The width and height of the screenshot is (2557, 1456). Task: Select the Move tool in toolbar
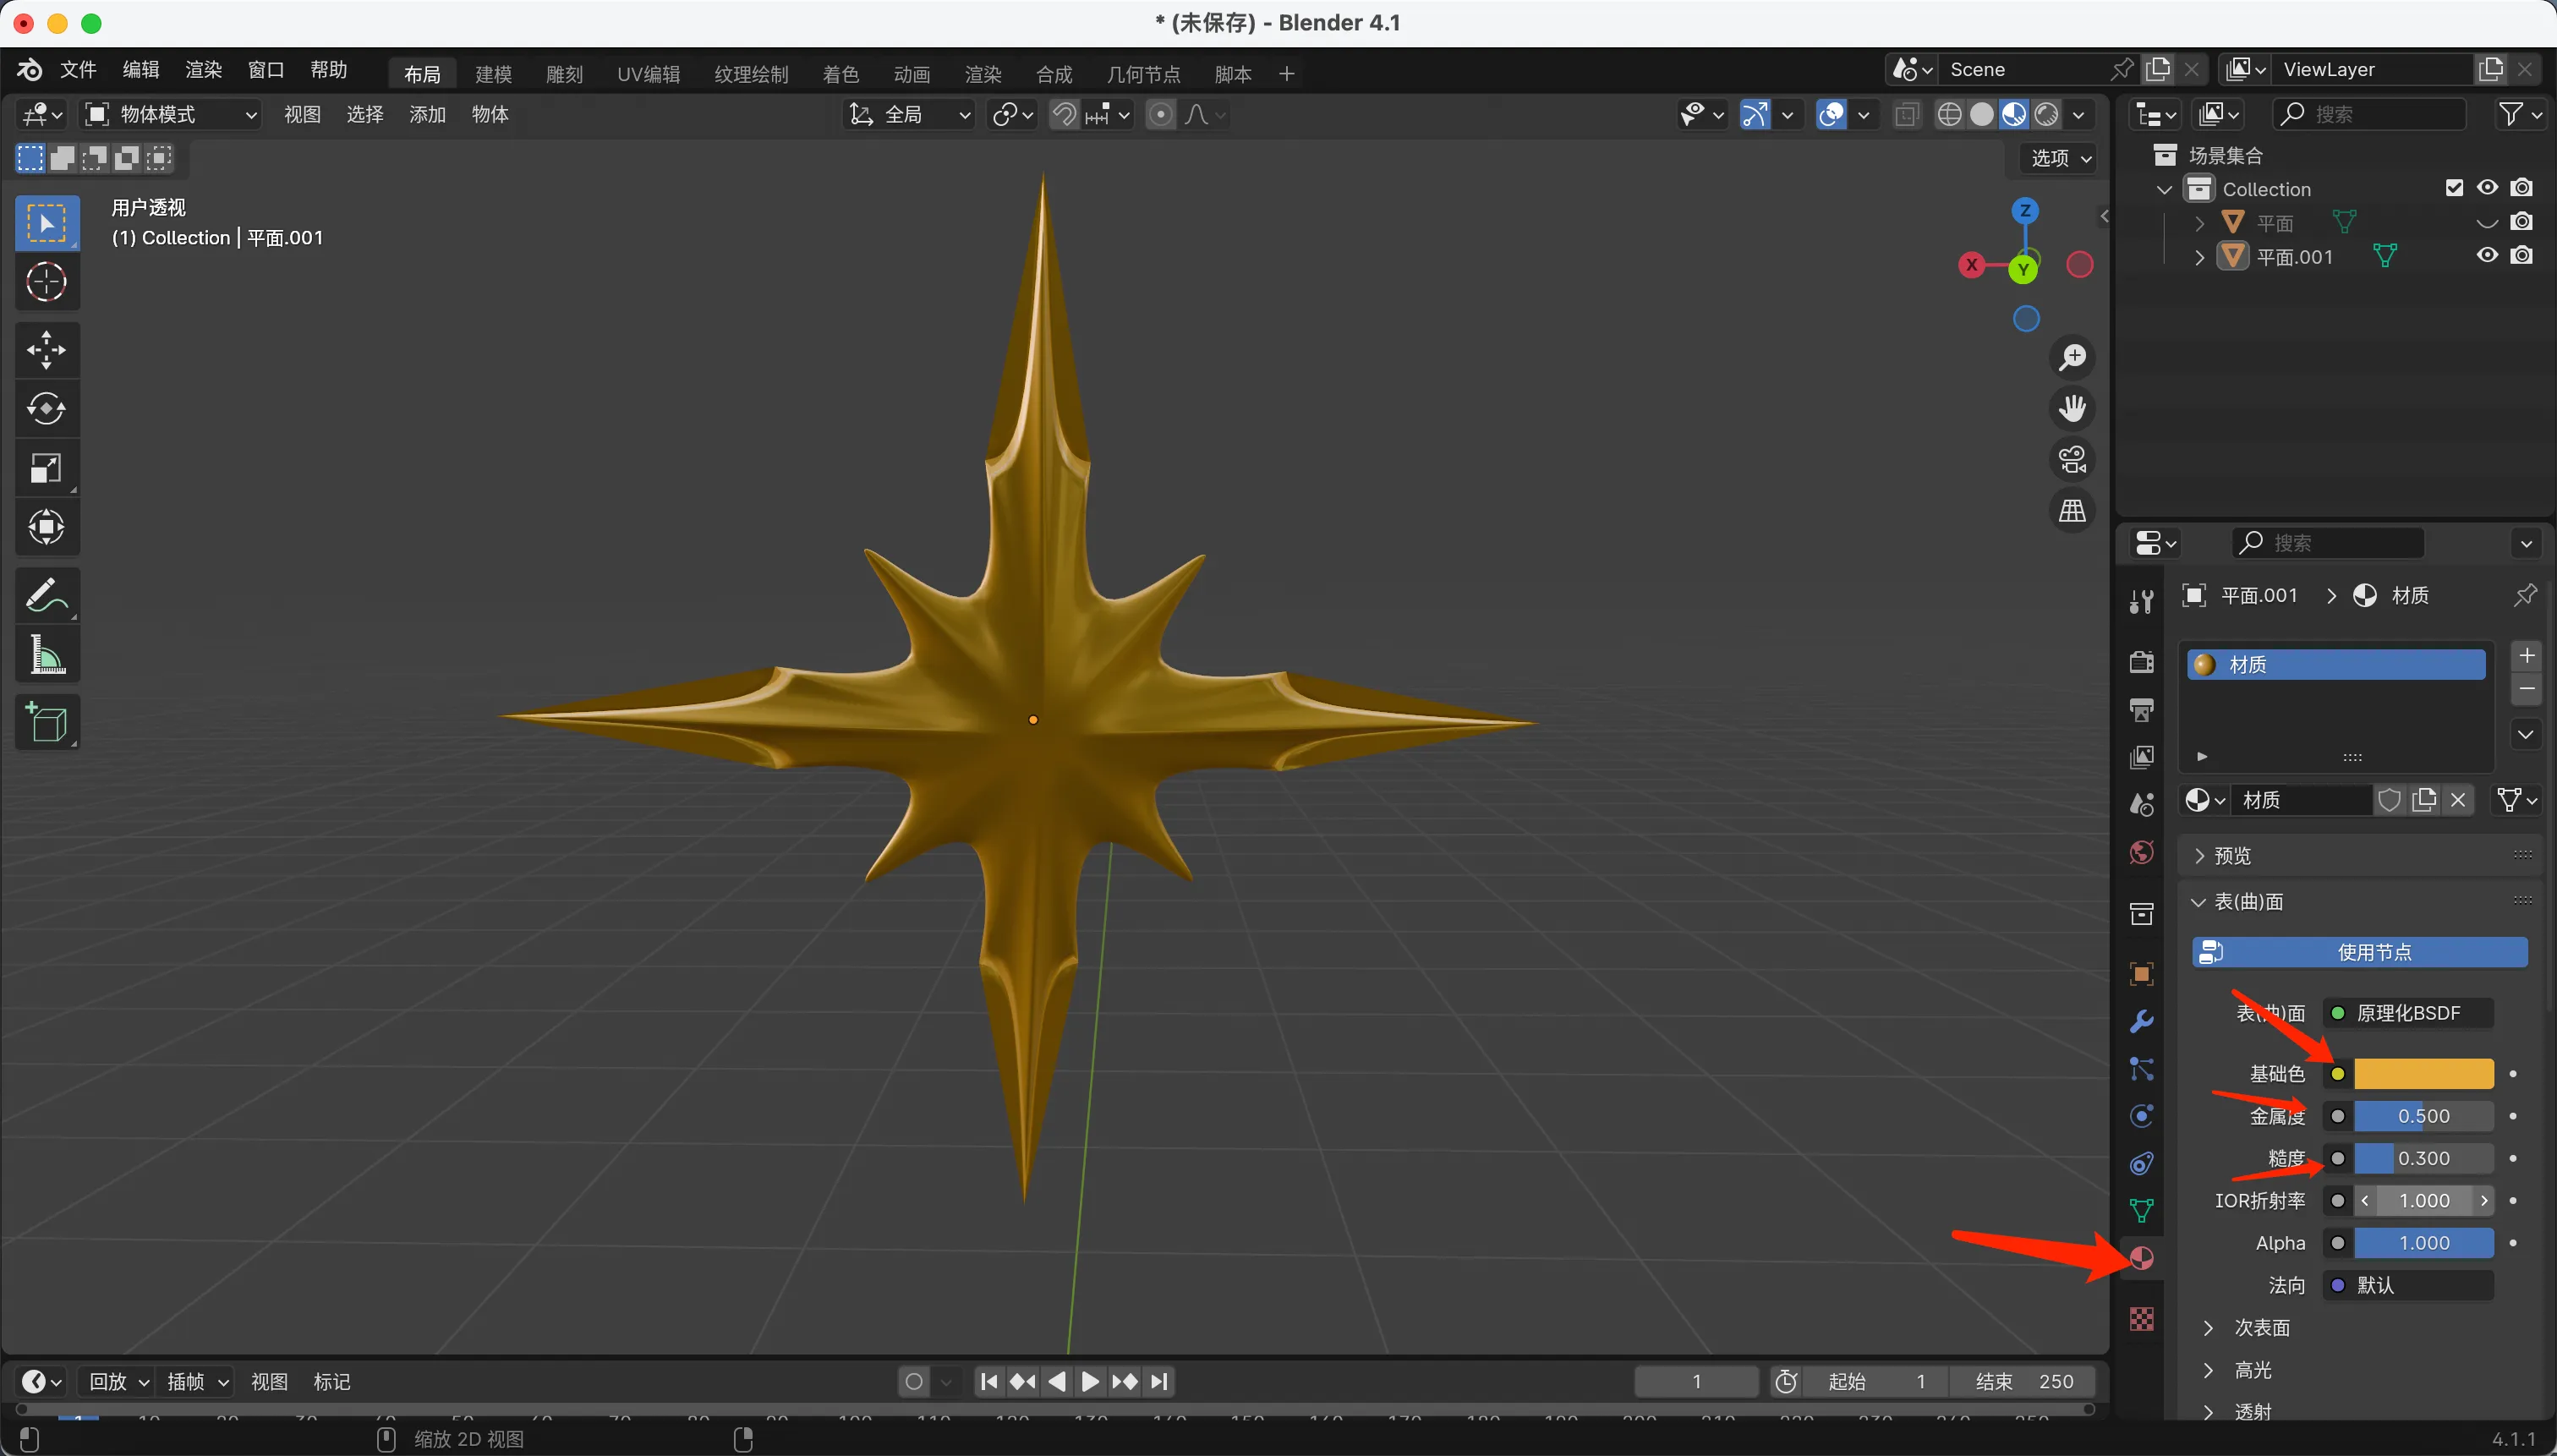coord(46,350)
